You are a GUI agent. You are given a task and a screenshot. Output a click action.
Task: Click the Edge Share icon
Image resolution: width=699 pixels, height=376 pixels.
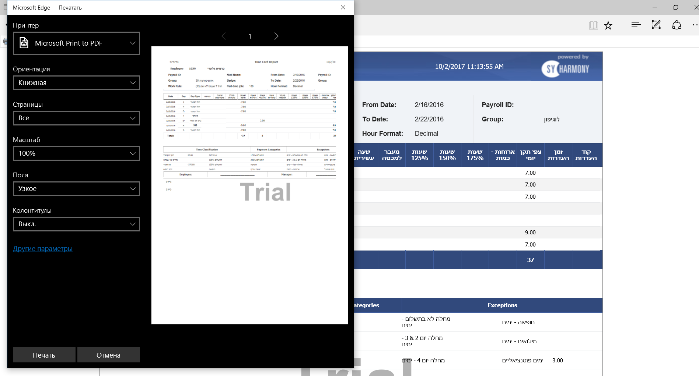coord(677,25)
